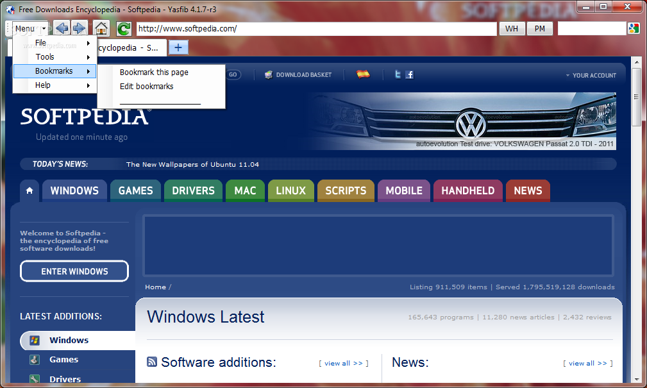This screenshot has height=388, width=647.
Task: Open the GAMES category tab
Action: (x=136, y=190)
